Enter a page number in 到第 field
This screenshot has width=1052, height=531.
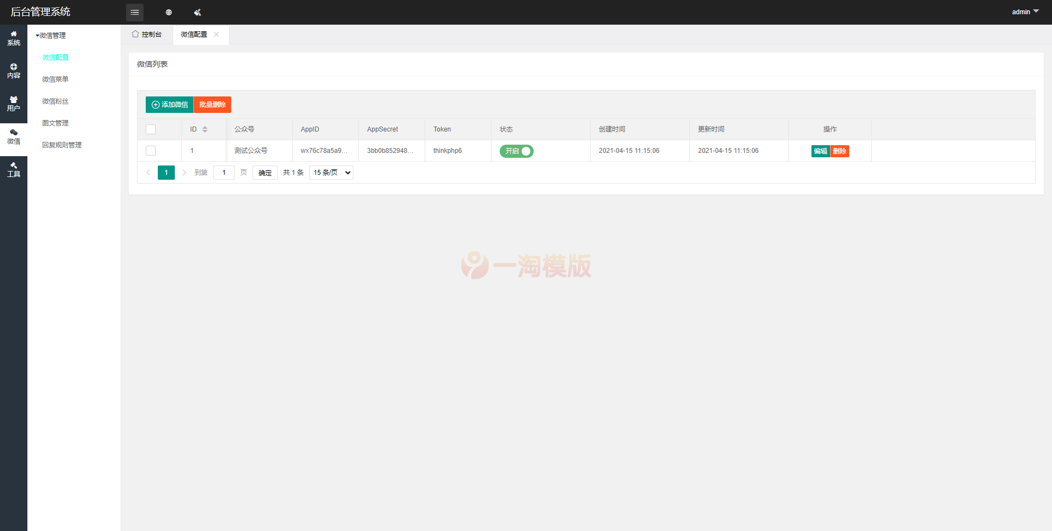tap(224, 172)
